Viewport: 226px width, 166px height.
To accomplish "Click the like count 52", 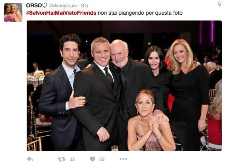I will coord(102,159).
